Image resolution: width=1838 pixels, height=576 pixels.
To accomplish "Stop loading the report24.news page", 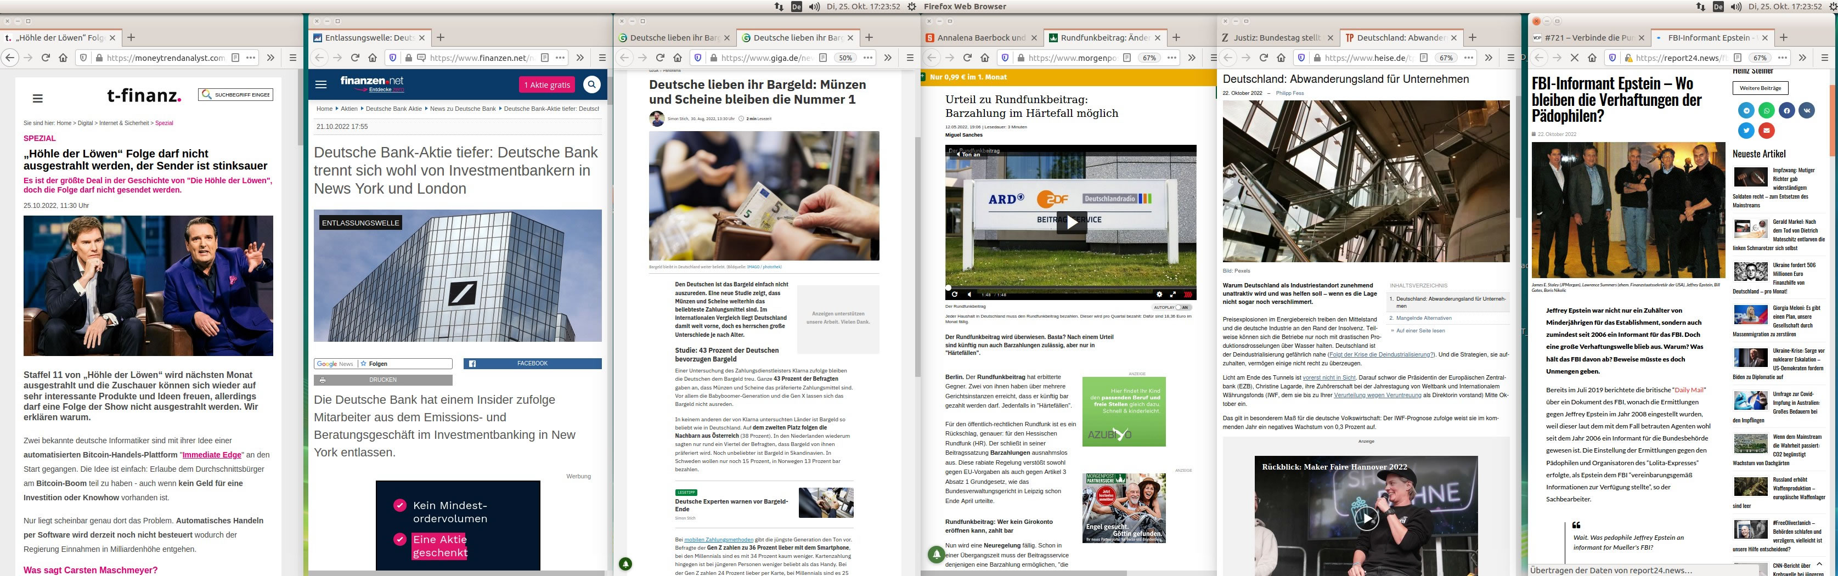I will (1575, 58).
